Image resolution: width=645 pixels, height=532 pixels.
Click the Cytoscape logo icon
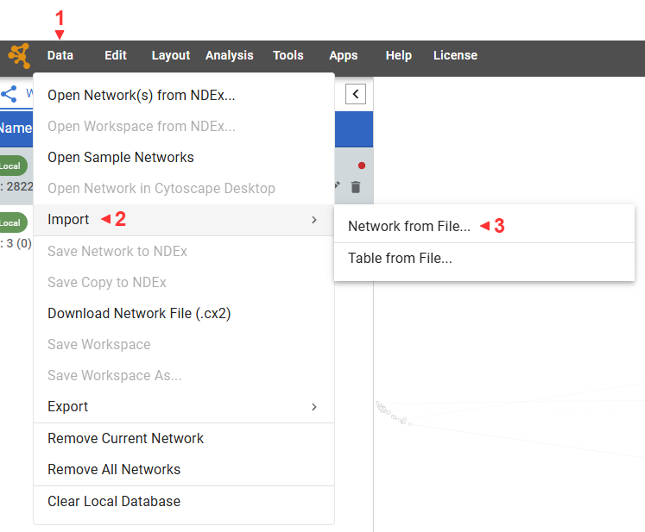coord(19,55)
